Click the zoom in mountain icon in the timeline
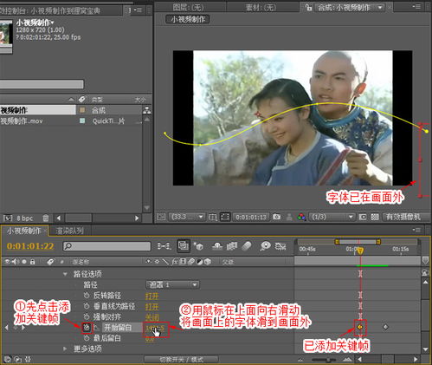The image size is (432, 365). [347, 360]
